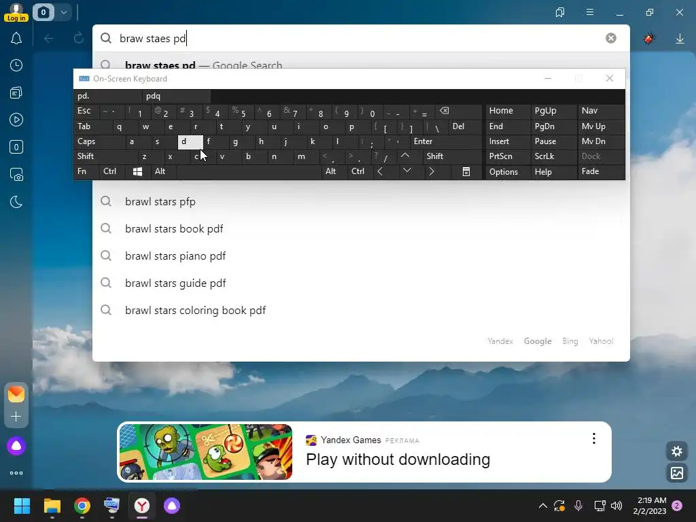Show hidden tray icons chevron
Viewport: 696px width, 522px height.
tap(543, 506)
